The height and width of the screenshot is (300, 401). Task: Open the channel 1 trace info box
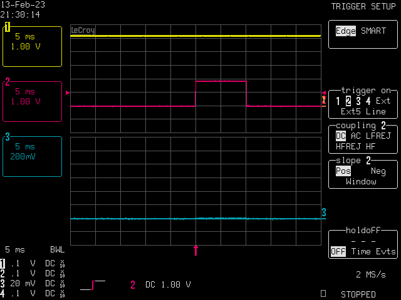[x=33, y=46]
